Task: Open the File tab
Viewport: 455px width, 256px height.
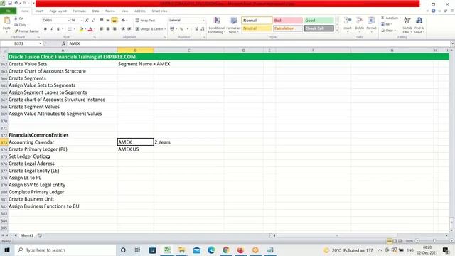Action: (8, 11)
